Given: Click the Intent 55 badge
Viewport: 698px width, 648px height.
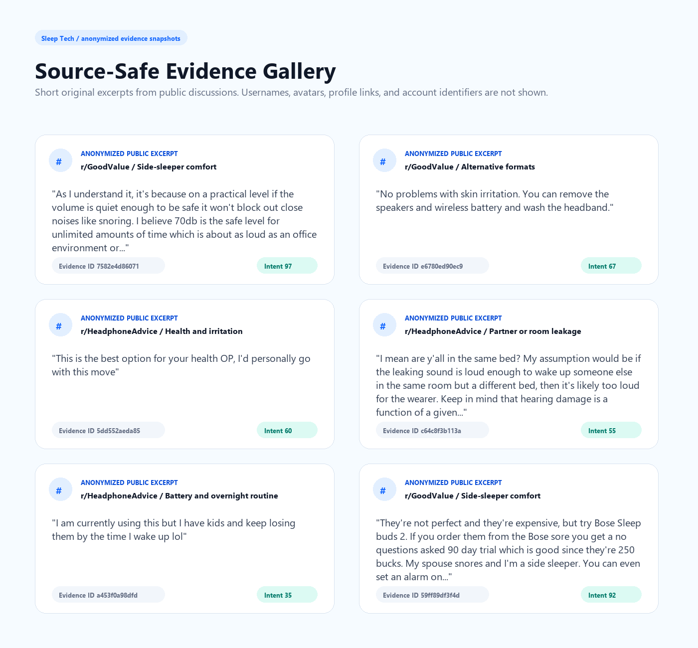Looking at the screenshot, I should pos(611,430).
